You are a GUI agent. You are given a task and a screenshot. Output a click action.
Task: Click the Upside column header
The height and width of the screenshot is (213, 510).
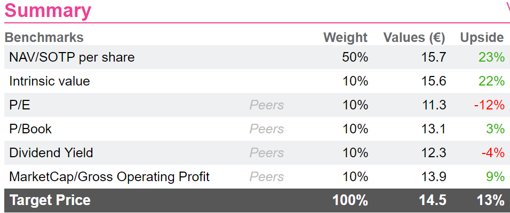coord(482,38)
